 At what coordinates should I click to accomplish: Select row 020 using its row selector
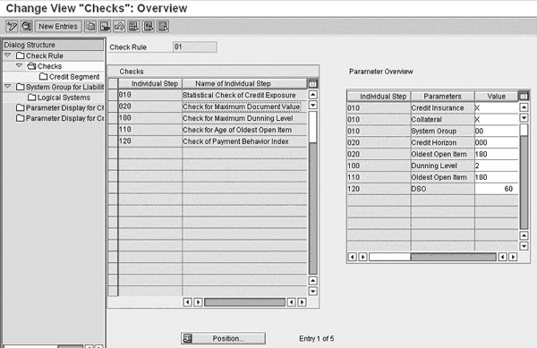[113, 106]
